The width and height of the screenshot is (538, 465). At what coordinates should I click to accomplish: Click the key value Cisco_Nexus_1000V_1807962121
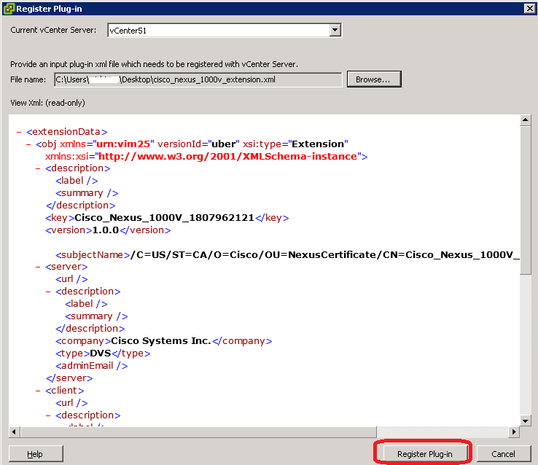[x=164, y=218]
